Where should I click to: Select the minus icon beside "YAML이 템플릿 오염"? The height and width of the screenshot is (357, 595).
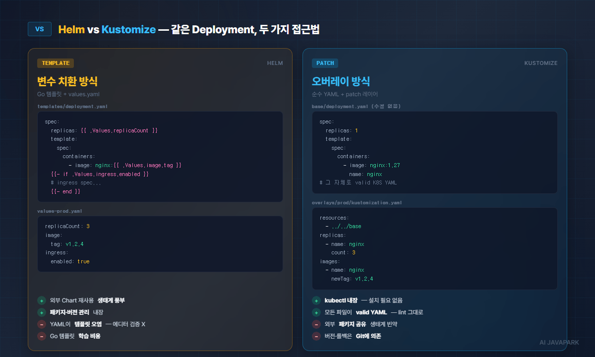click(42, 324)
